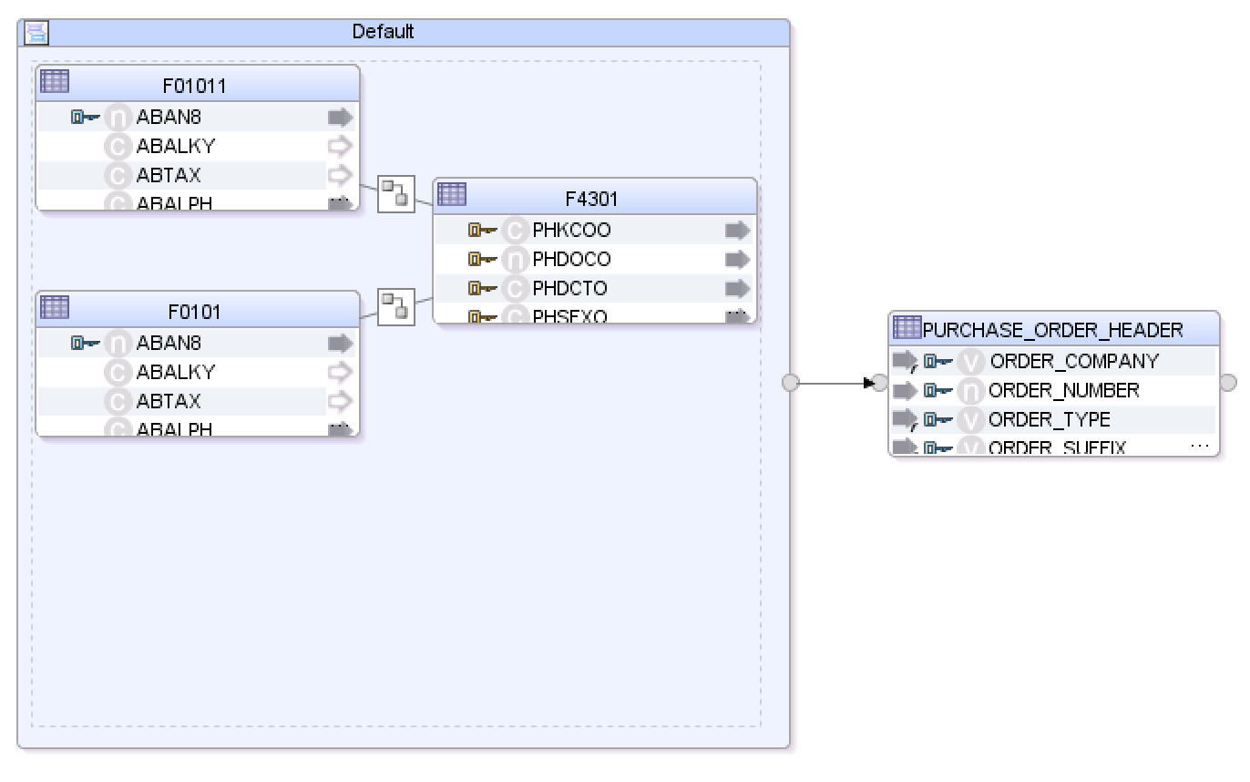1250x782 pixels.
Task: Select the Default group title label
Action: tap(384, 31)
